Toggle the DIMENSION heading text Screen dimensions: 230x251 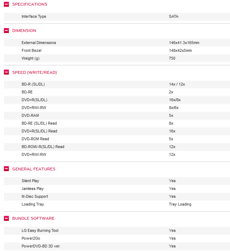(x=24, y=31)
